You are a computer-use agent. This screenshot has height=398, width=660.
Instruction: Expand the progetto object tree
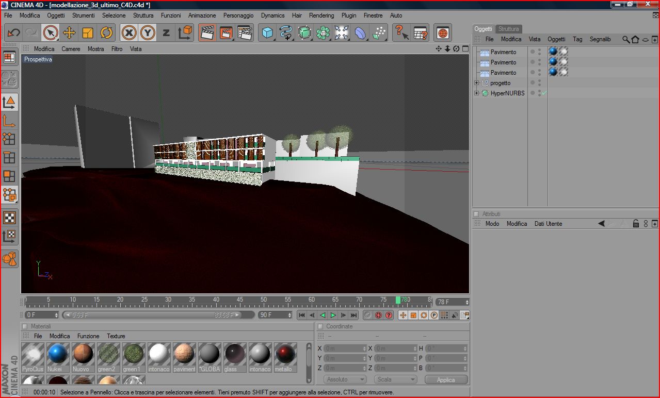pyautogui.click(x=477, y=83)
